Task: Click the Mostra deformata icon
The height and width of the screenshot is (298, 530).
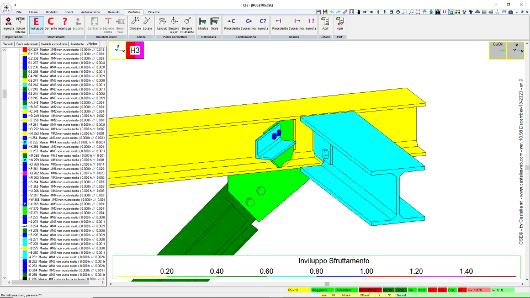Action: tap(203, 24)
